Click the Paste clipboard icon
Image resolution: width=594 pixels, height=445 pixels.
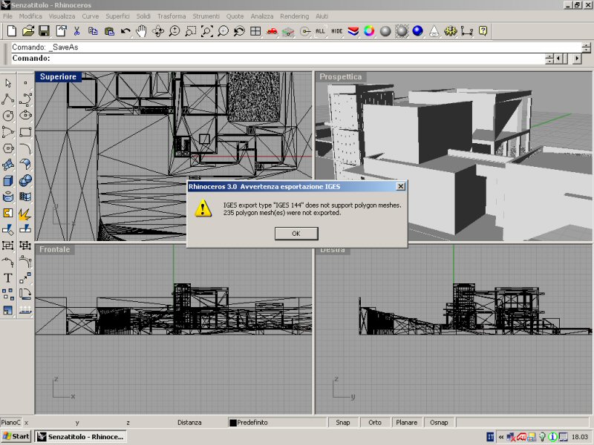pos(109,31)
